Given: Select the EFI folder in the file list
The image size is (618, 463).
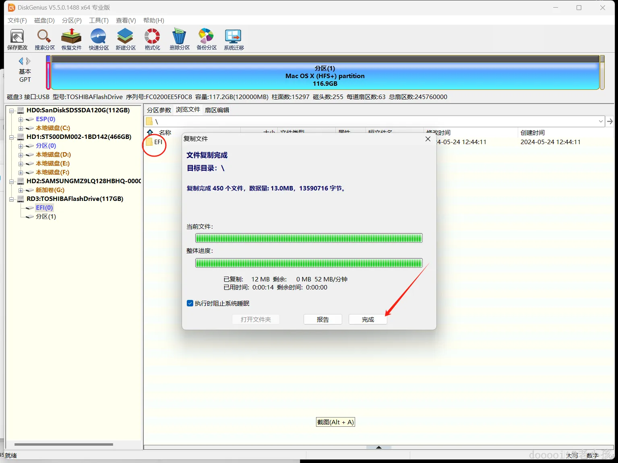Looking at the screenshot, I should pos(155,142).
